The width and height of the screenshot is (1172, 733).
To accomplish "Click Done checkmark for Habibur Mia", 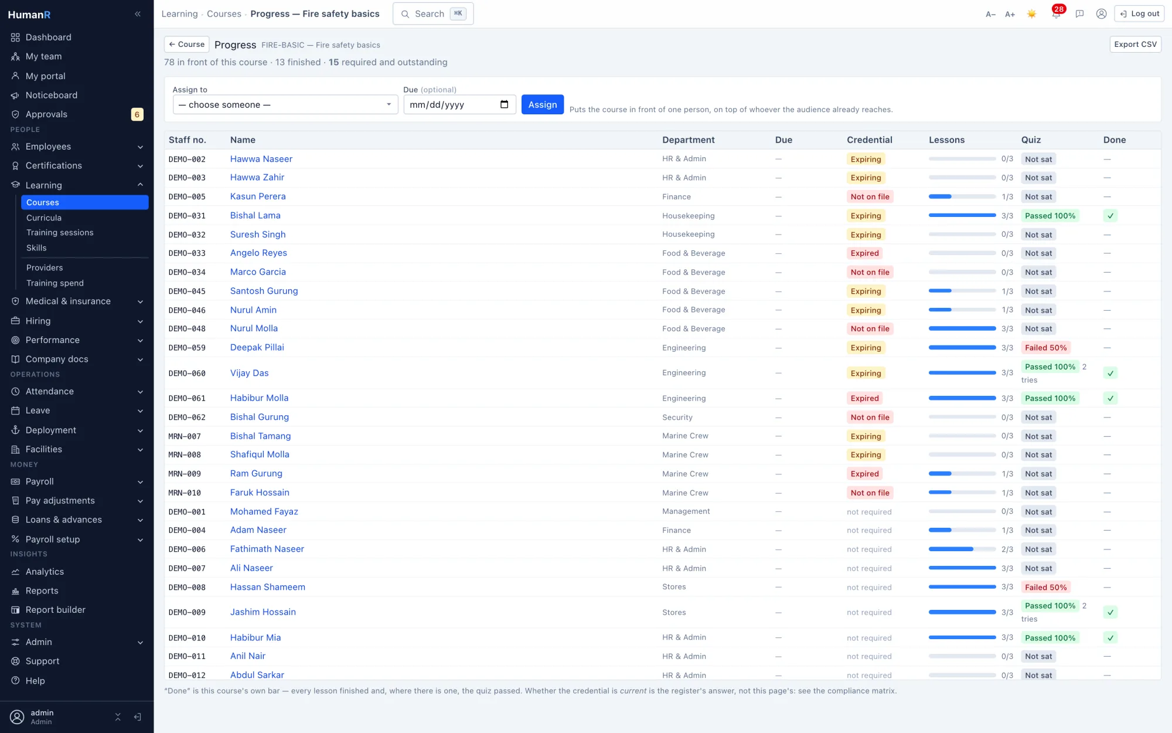I will (1110, 638).
